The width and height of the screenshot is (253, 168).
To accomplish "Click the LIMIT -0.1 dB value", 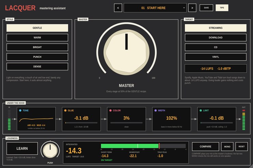I will pyautogui.click(x=217, y=118).
